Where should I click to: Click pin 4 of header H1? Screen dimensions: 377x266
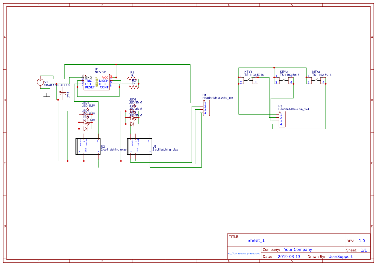(x=205, y=113)
